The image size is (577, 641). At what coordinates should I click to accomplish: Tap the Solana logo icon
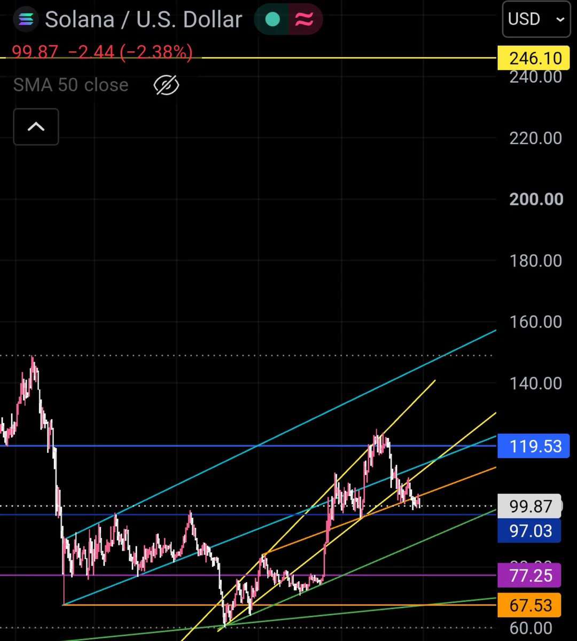pyautogui.click(x=26, y=19)
